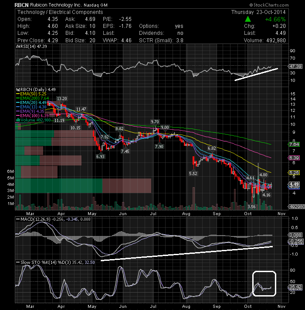Select the Technology / Electrical Components sector line
Screen dimensions: 305x310
60,12
